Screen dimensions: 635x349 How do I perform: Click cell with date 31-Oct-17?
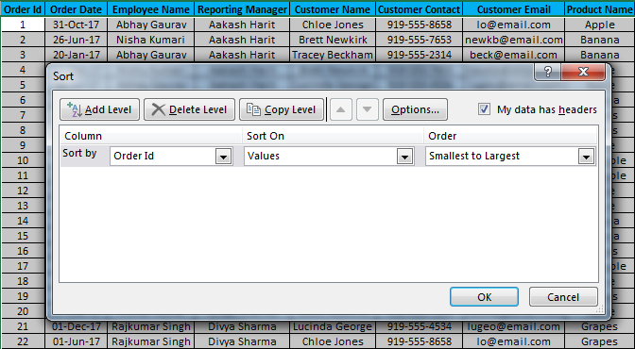pos(77,25)
